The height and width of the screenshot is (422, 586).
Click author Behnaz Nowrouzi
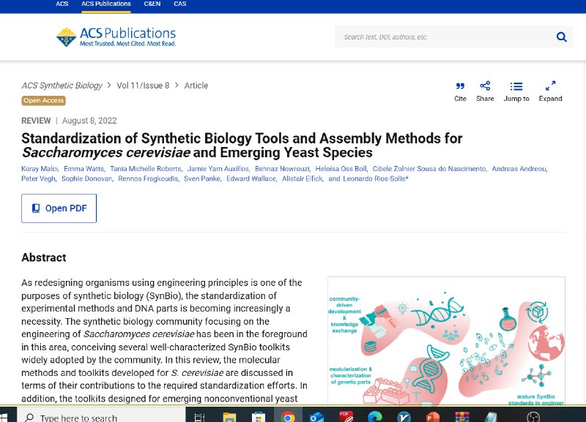(x=282, y=169)
